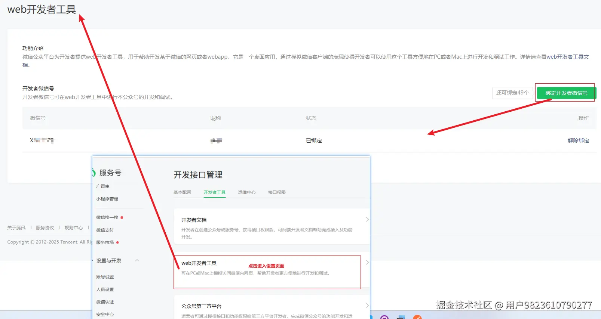Switch to the 基本配置 tab
Image resolution: width=601 pixels, height=319 pixels.
click(182, 192)
